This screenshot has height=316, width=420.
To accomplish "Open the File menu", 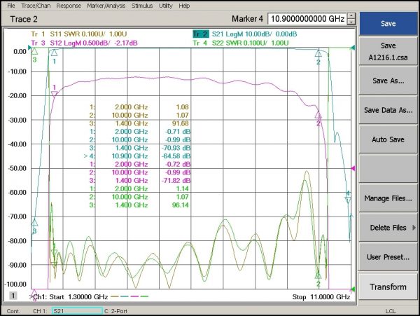I will 11,6.
